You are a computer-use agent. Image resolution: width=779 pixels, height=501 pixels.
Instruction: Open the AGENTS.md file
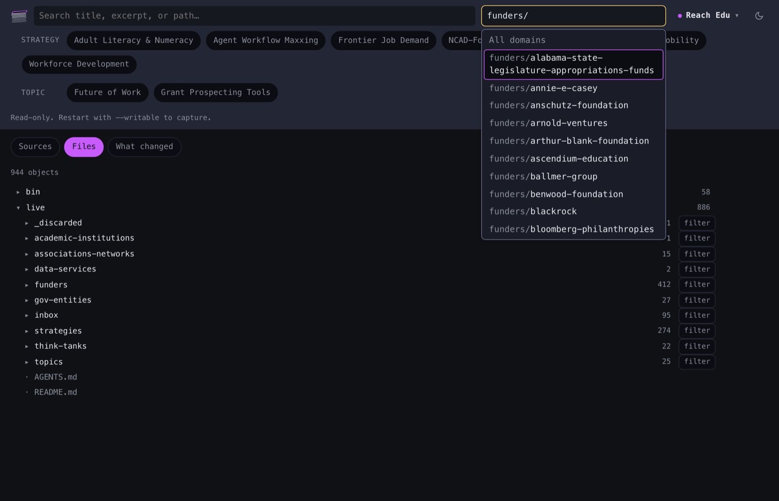point(56,377)
